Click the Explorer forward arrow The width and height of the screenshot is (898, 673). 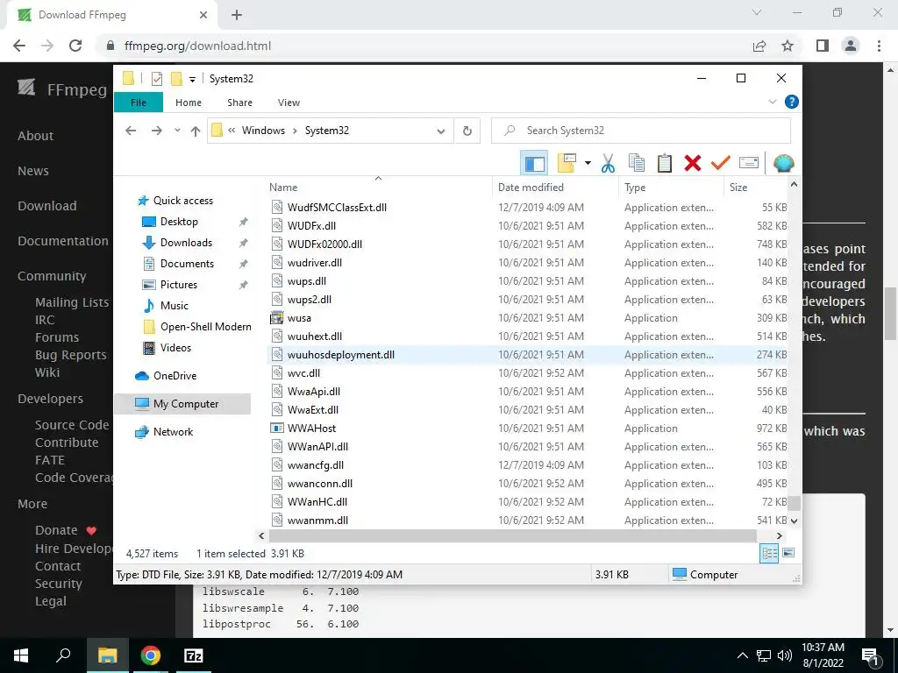156,131
